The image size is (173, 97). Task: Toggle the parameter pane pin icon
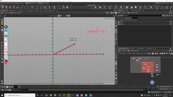click(x=170, y=13)
